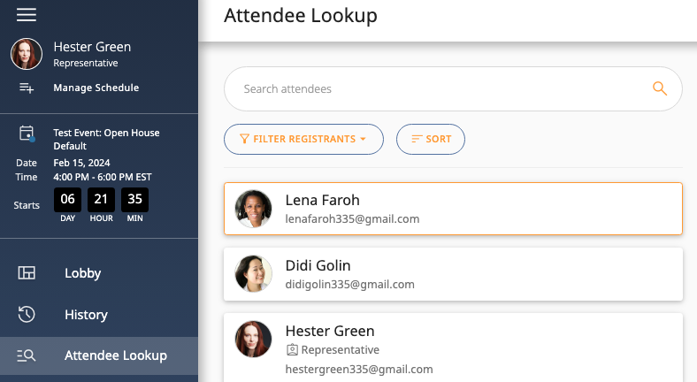Click the orange search magnifier icon
This screenshot has width=697, height=382.
660,88
